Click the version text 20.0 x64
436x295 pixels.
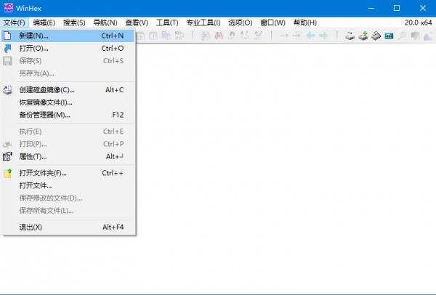coord(419,23)
